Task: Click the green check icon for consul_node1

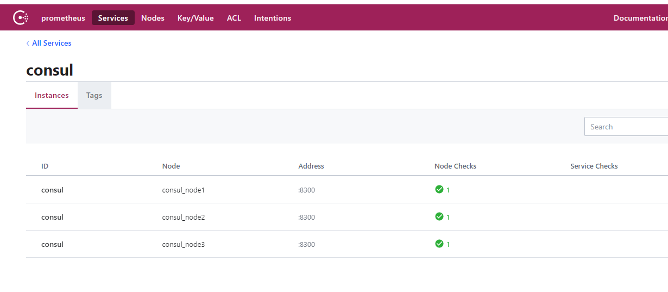Action: [x=439, y=189]
